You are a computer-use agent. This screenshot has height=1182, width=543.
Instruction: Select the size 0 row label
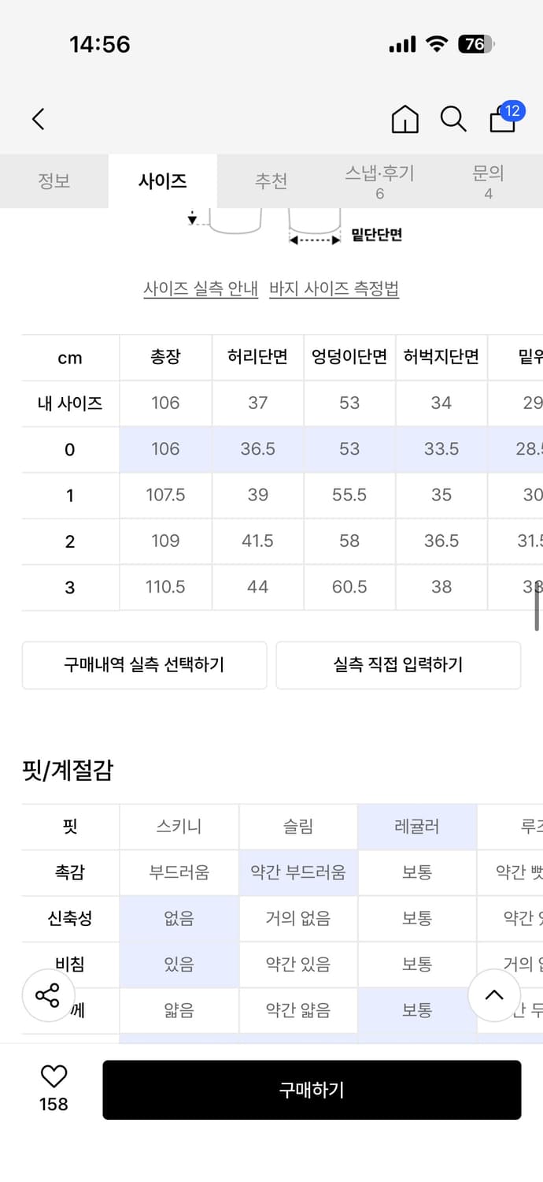[x=70, y=449]
